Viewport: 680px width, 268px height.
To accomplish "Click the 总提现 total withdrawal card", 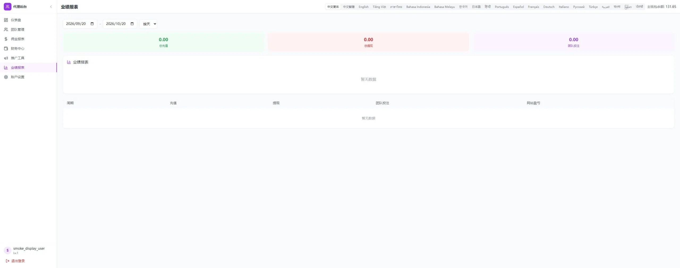I will pos(368,42).
